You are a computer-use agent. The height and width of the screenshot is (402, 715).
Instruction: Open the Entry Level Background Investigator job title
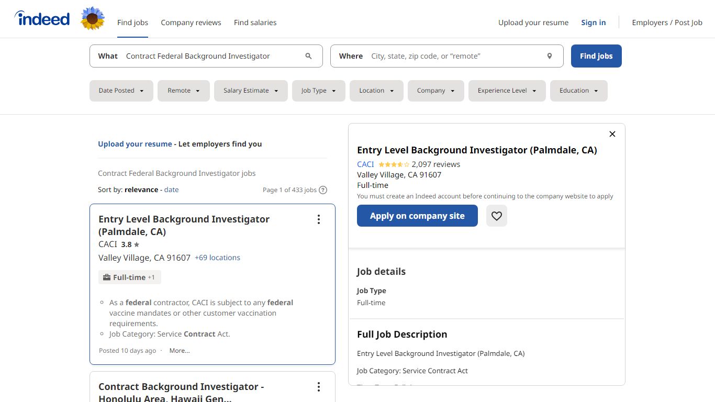pyautogui.click(x=184, y=226)
